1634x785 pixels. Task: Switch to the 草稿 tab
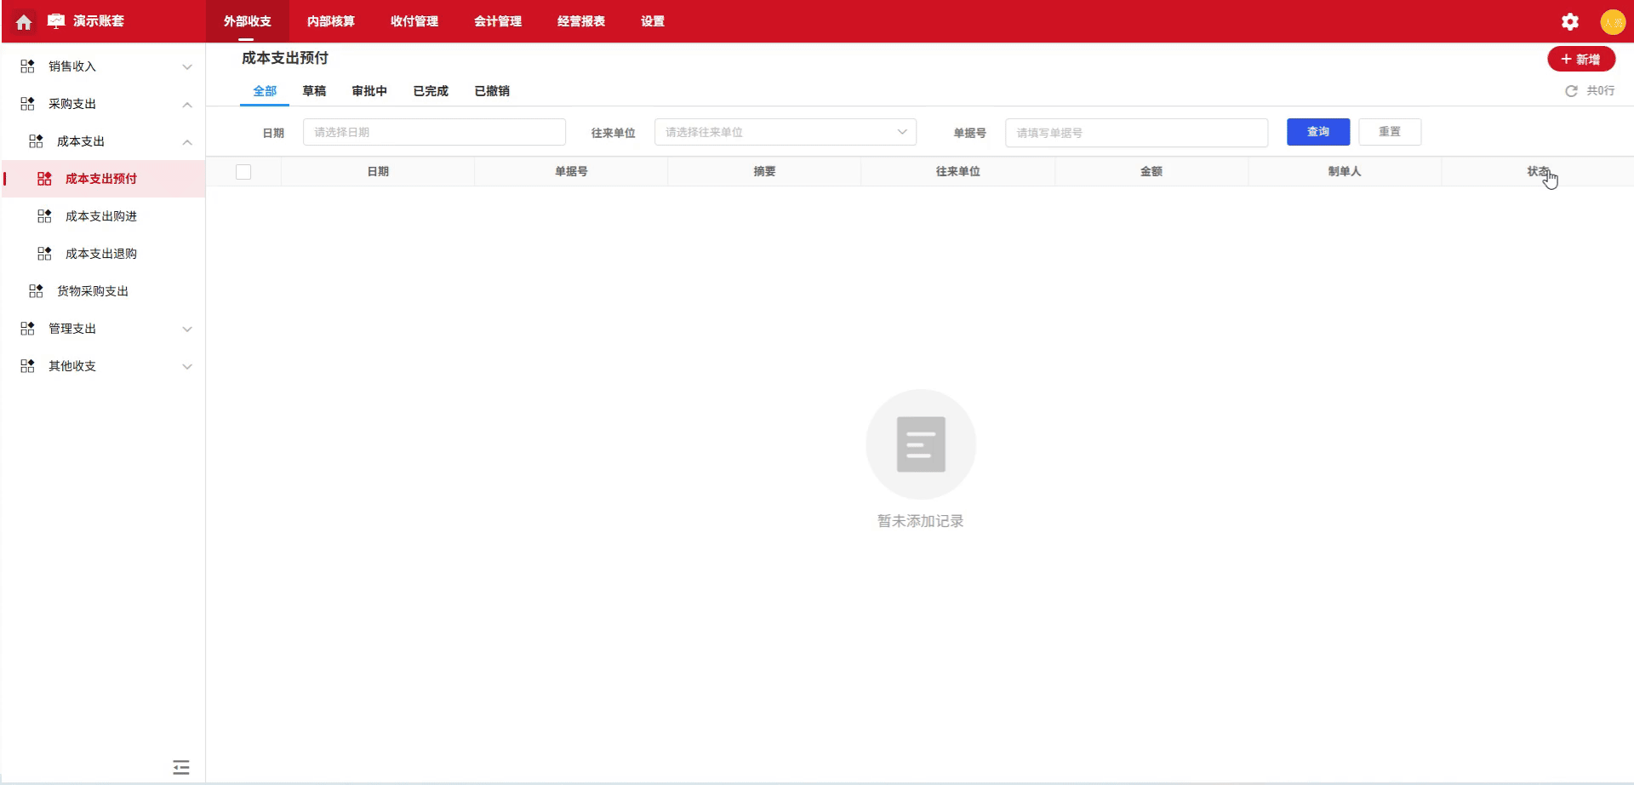(316, 90)
